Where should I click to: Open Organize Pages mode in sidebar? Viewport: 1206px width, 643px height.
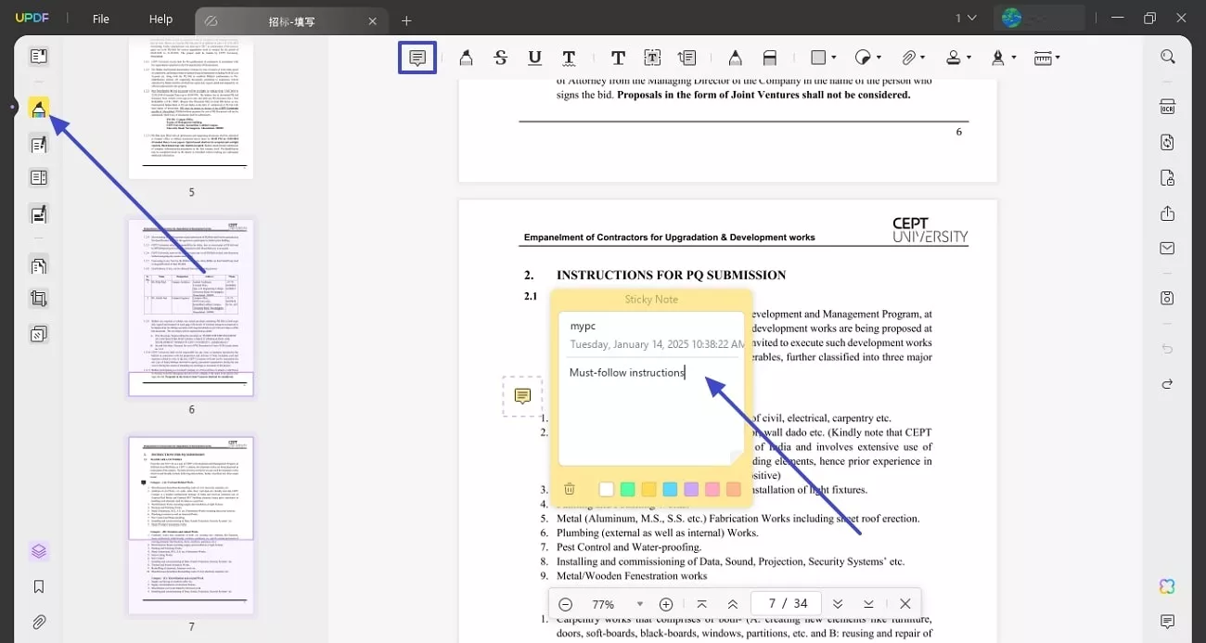[38, 266]
